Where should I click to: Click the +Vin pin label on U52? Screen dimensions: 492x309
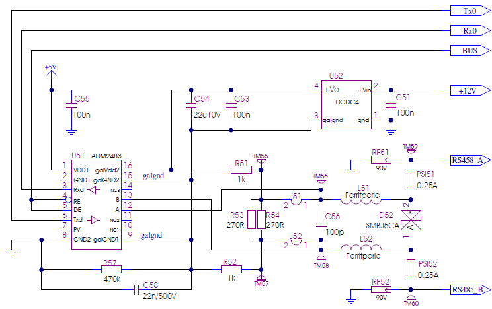pyautogui.click(x=364, y=90)
